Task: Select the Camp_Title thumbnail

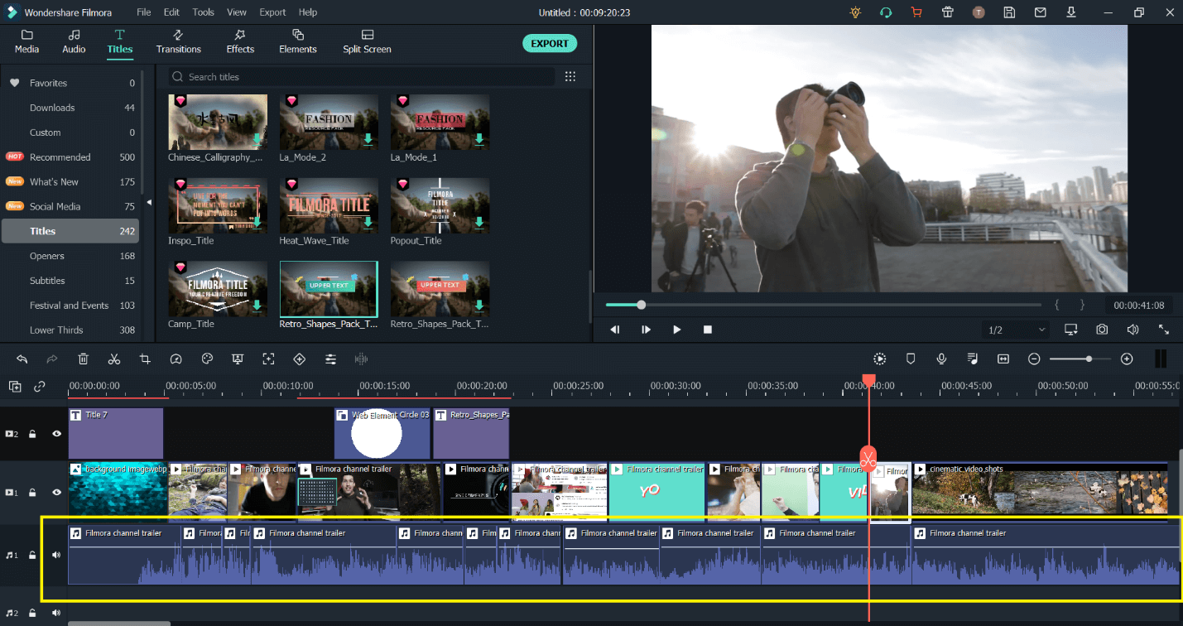Action: click(x=218, y=289)
